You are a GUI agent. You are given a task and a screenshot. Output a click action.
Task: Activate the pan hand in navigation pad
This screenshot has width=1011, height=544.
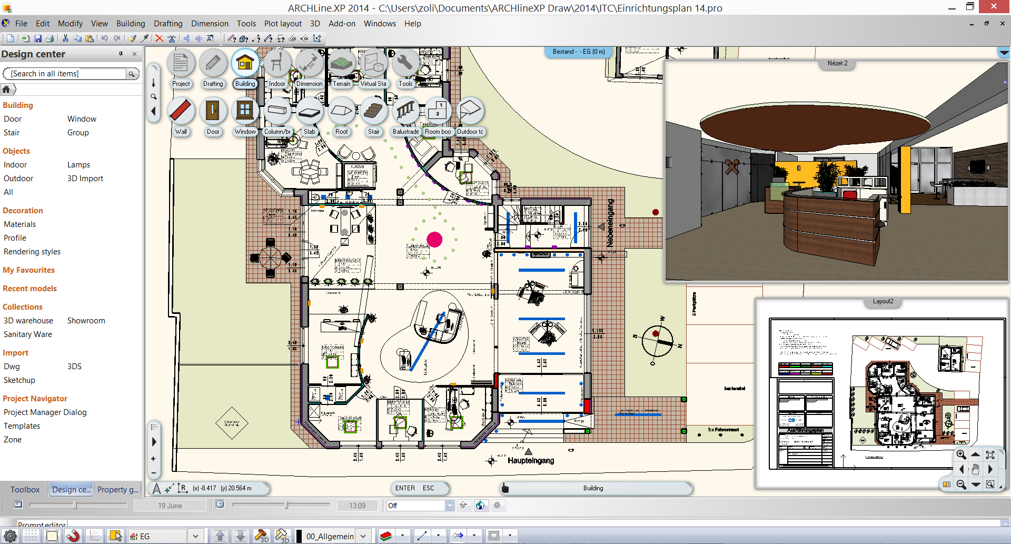tap(976, 469)
